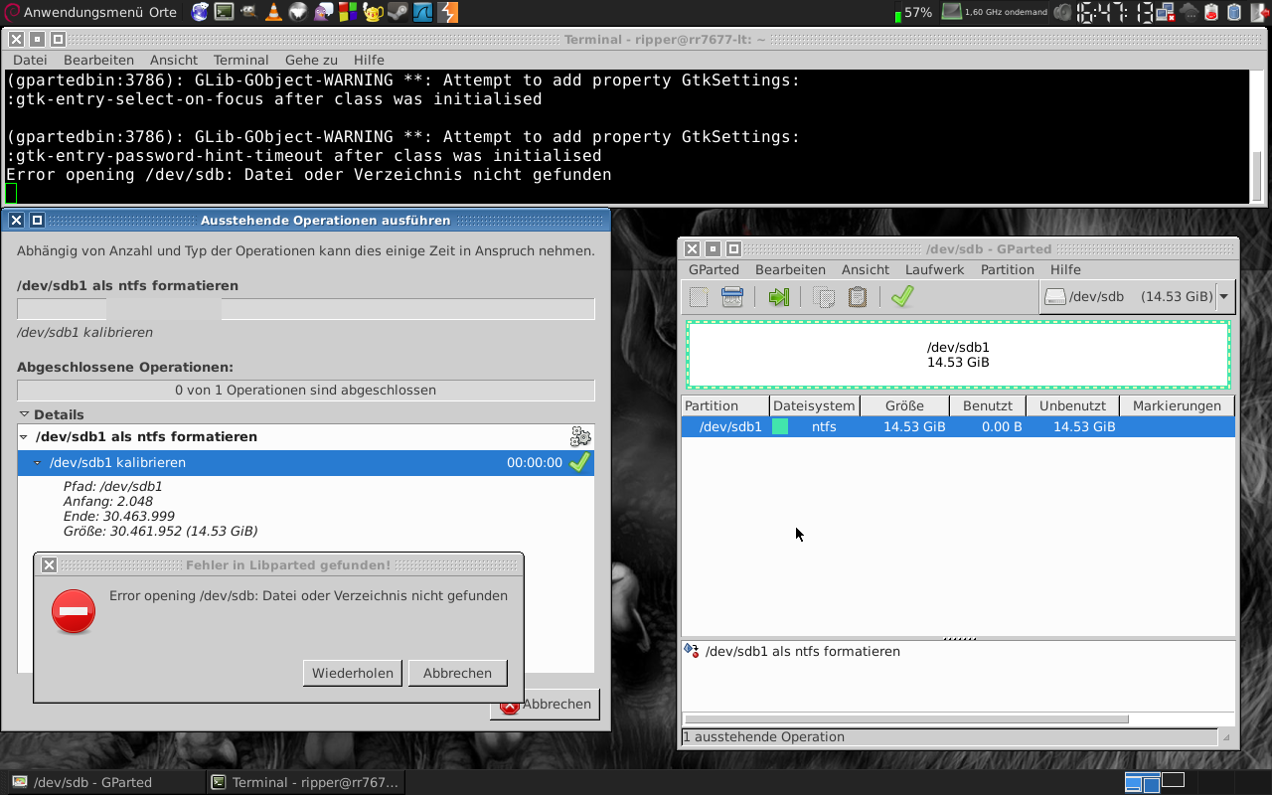The image size is (1272, 795).
Task: Open the /dev/sdb device selector dropdown
Action: (x=1137, y=296)
